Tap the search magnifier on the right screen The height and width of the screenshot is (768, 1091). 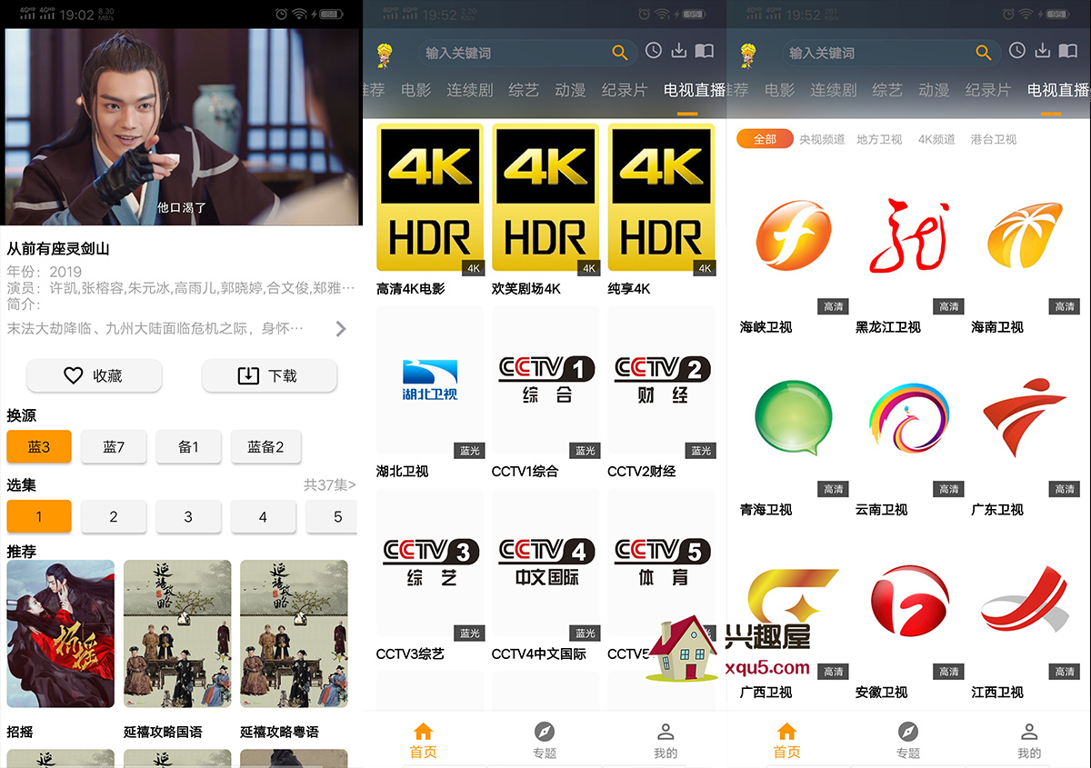click(x=984, y=53)
